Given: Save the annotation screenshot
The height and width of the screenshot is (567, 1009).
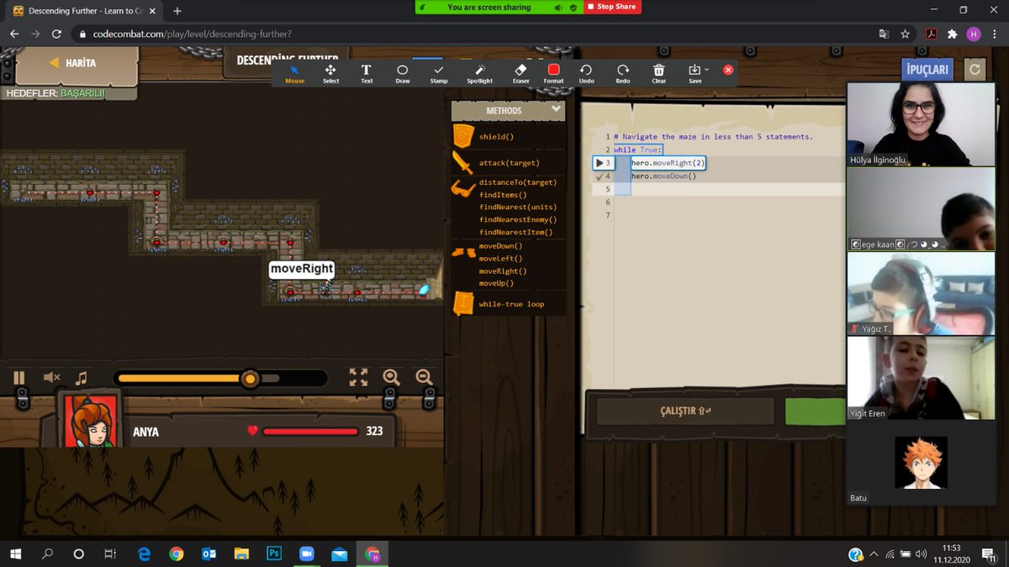Looking at the screenshot, I should click(x=695, y=74).
